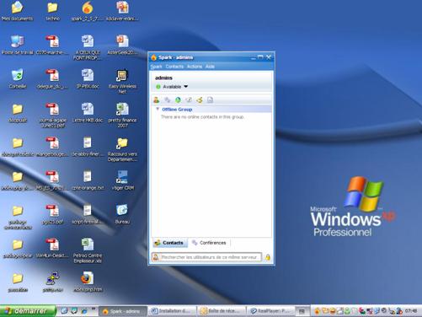Image resolution: width=422 pixels, height=317 pixels.
Task: Open the Aide menu in Spark
Action: [210, 67]
